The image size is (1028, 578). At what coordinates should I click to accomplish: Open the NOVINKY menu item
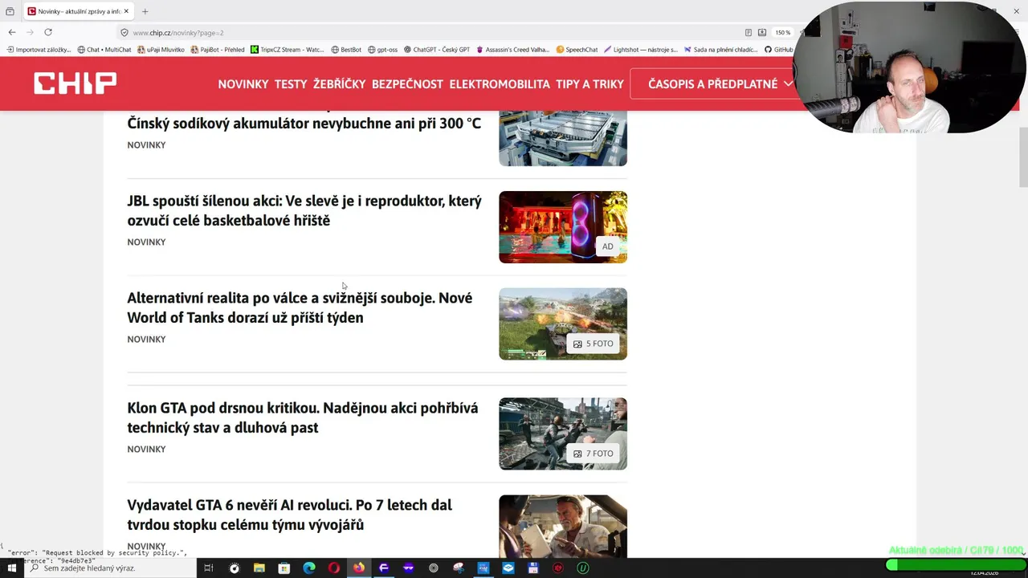(x=243, y=83)
